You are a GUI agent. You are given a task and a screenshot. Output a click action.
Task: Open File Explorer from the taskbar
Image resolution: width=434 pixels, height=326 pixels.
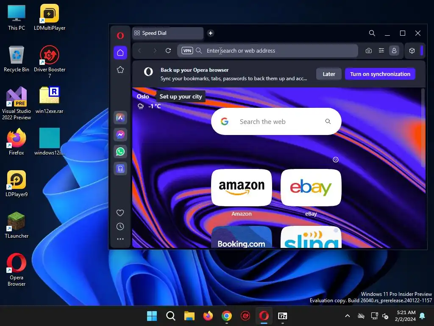(189, 316)
